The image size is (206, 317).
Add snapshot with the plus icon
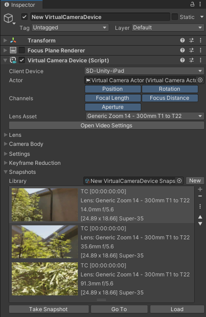click(200, 189)
